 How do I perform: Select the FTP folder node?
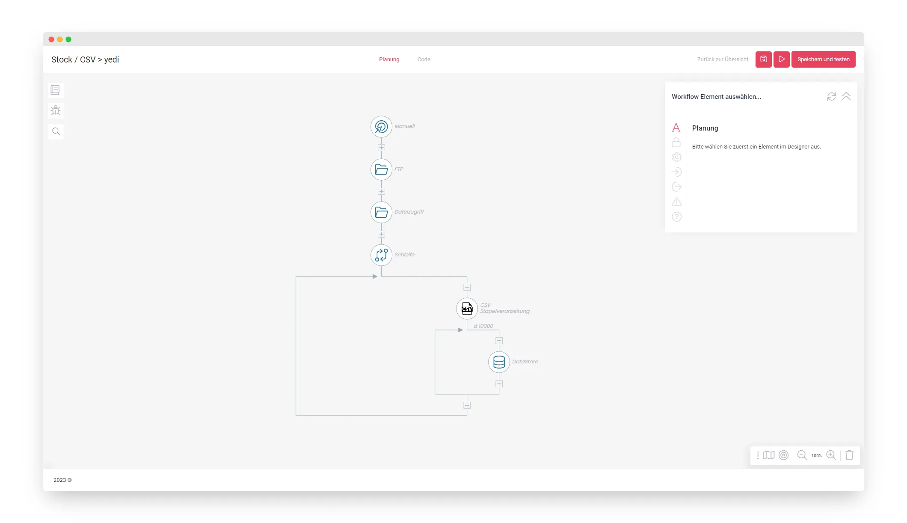coord(381,169)
